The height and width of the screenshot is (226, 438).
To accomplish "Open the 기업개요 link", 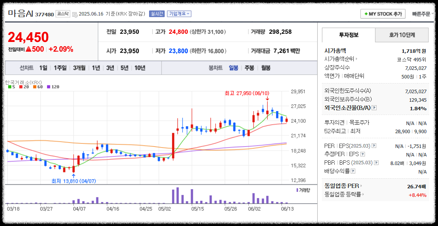I will tap(178, 14).
